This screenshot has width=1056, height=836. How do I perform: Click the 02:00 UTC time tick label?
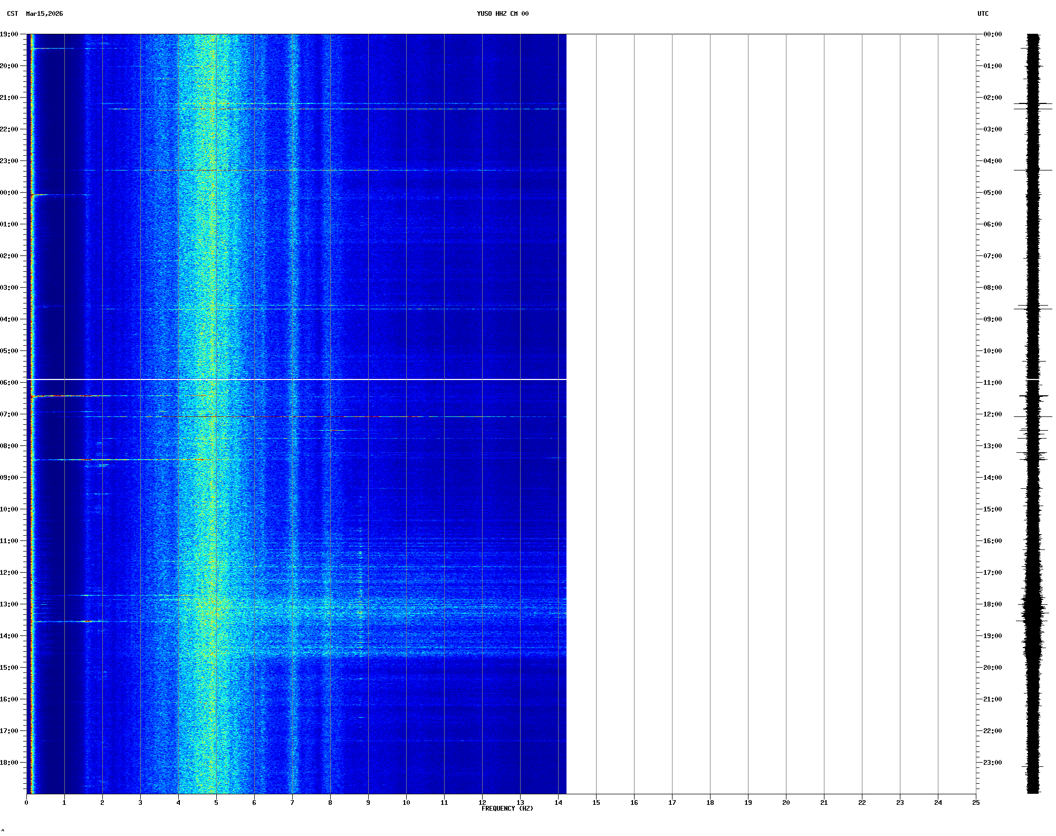tap(992, 98)
